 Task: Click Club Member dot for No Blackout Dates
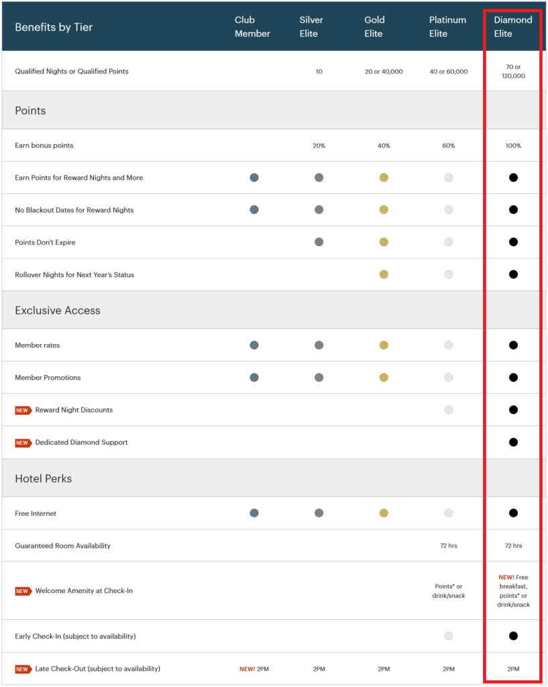coord(254,210)
